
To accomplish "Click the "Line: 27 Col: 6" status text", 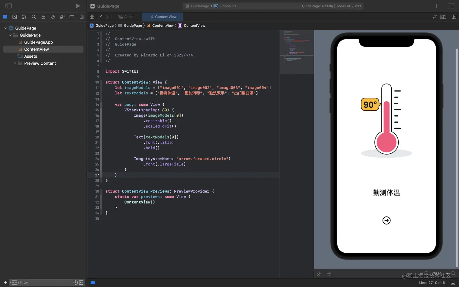I will 432,283.
